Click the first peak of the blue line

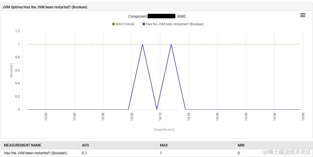142,44
